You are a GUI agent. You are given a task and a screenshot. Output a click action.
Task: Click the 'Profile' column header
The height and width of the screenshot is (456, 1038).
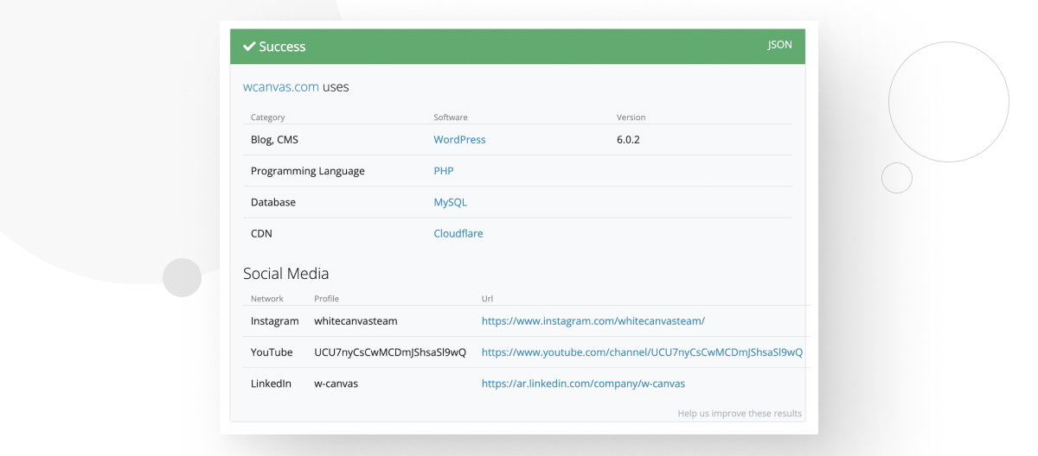326,299
